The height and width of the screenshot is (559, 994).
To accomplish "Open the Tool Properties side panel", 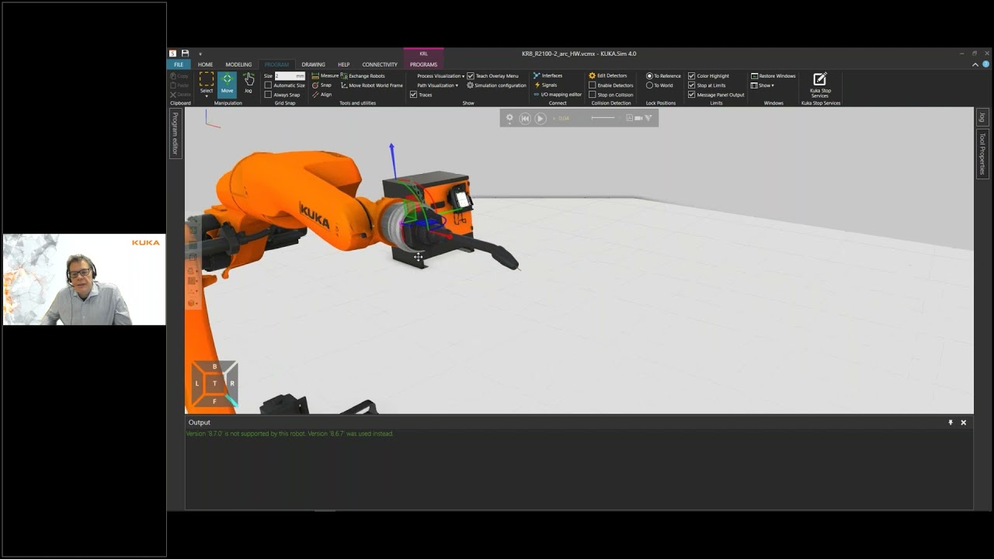I will 982,154.
